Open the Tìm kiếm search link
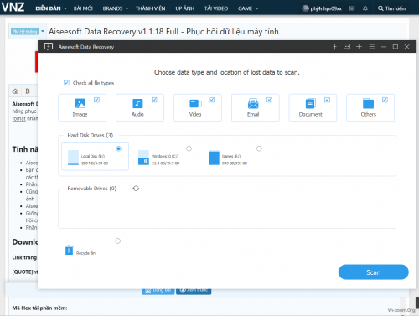The image size is (419, 316). (x=391, y=8)
